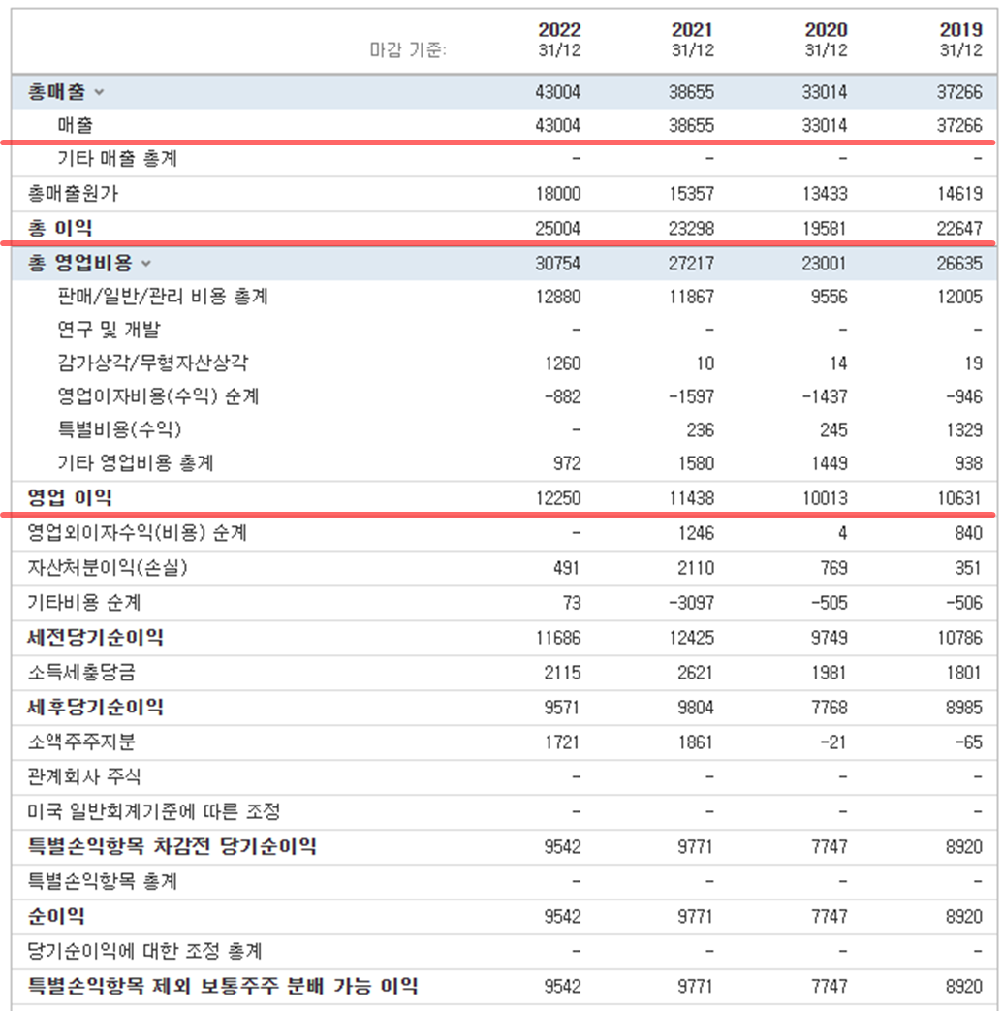Click 2020 소액주주지분 value -21
The image size is (1003, 1011).
click(833, 742)
